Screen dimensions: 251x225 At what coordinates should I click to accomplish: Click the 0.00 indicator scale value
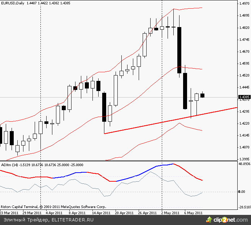click(x=242, y=192)
